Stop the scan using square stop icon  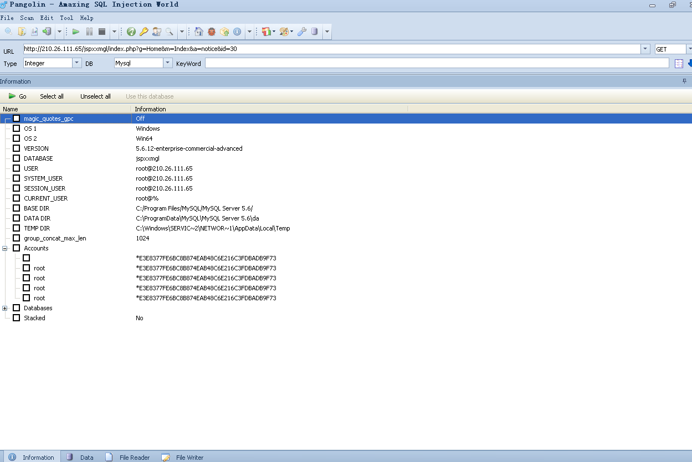(x=102, y=32)
